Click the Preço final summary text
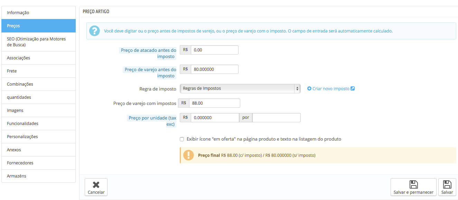The width and height of the screenshot is (458, 200). click(257, 155)
